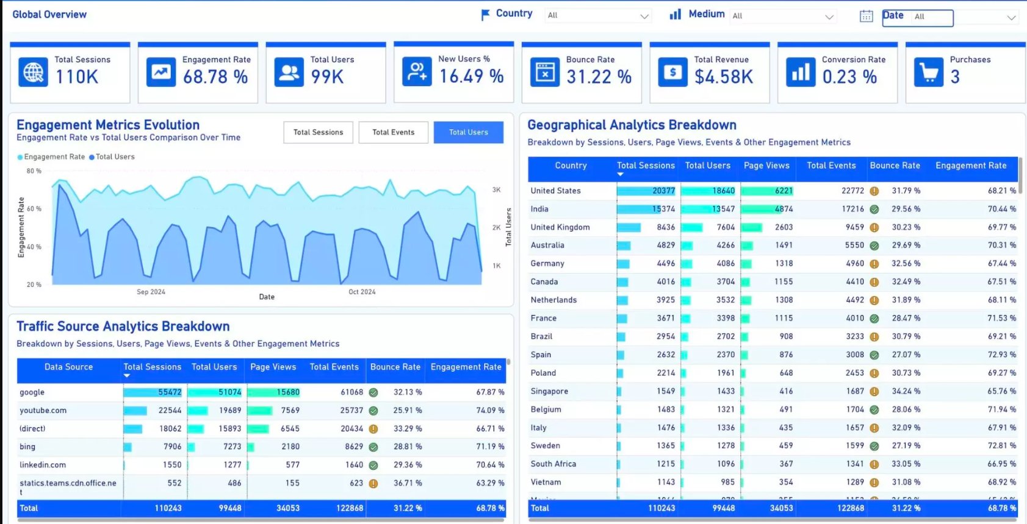Click the Total Users people icon

(x=289, y=73)
